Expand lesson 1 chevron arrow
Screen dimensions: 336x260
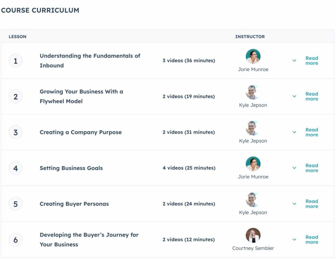point(294,61)
